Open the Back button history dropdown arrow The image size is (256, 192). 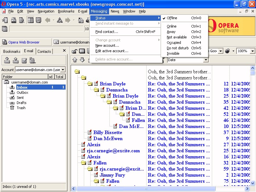53,20
